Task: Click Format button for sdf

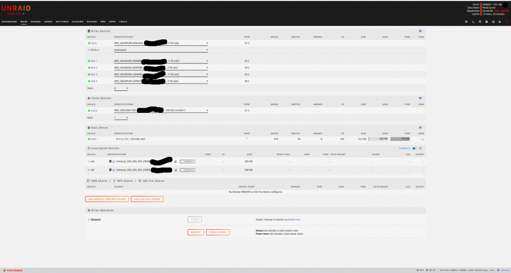Action: coord(188,170)
